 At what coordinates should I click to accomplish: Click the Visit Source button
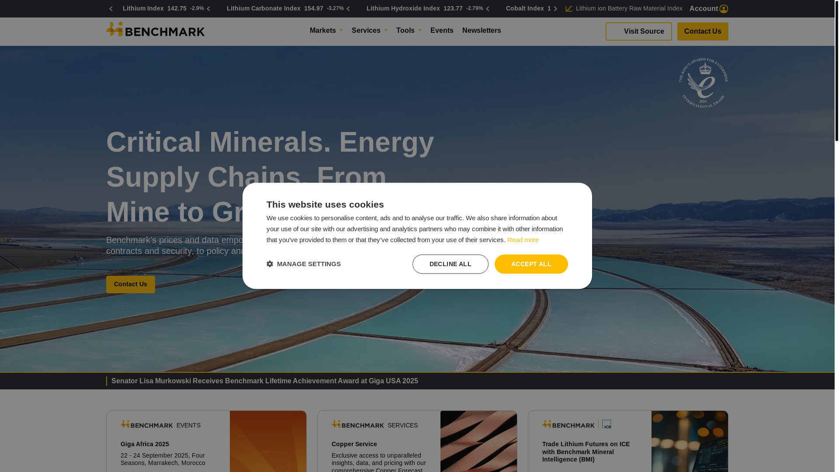(x=638, y=31)
